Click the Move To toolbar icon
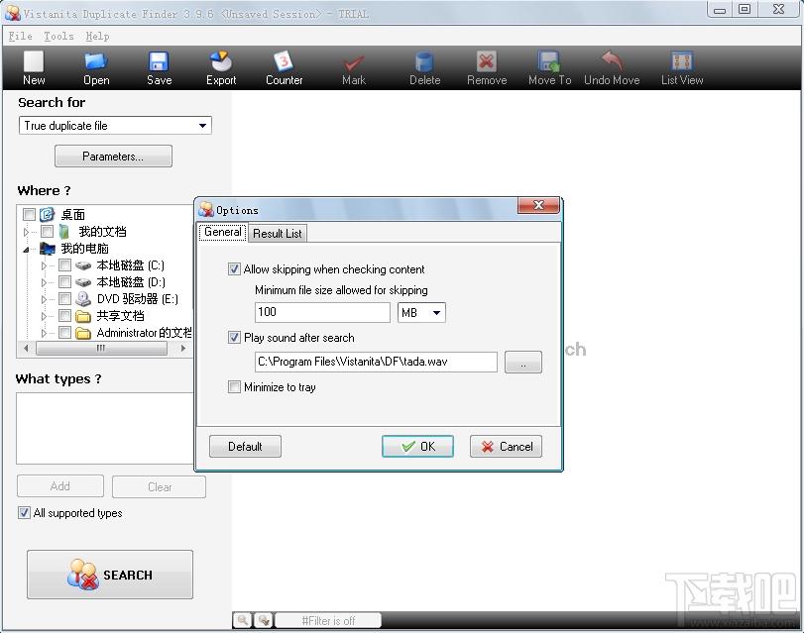 click(549, 61)
